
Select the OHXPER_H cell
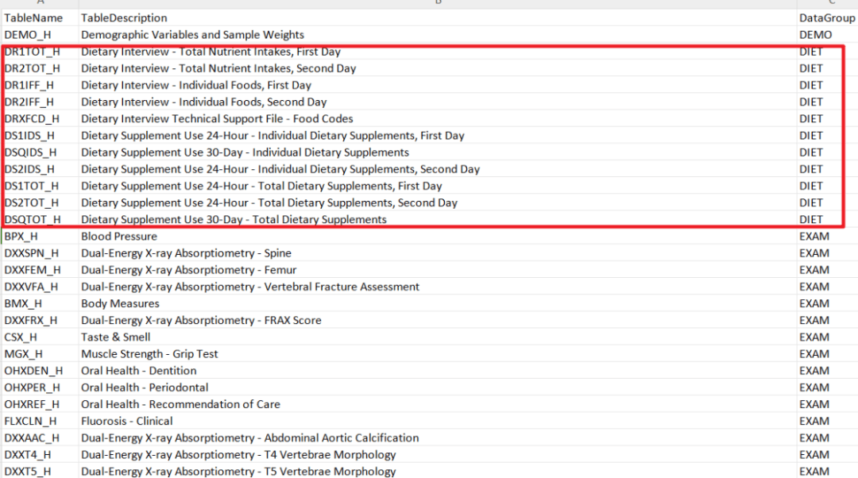[x=32, y=387]
